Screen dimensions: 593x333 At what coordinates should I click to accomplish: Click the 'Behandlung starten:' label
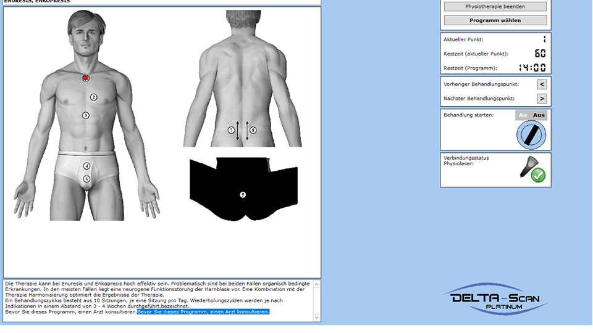(x=469, y=115)
